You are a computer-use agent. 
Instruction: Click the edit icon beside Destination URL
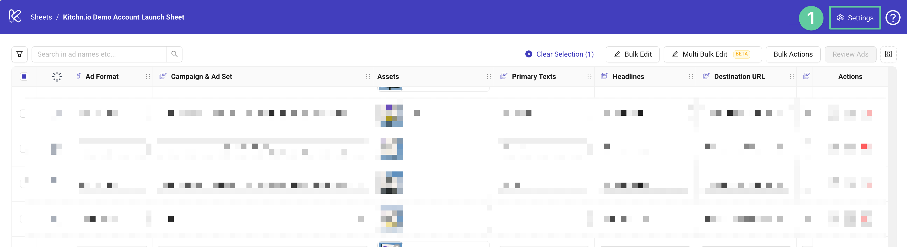(706, 76)
